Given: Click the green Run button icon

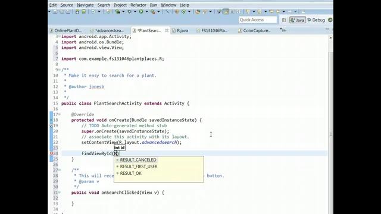Looking at the screenshot, I should coord(141,12).
